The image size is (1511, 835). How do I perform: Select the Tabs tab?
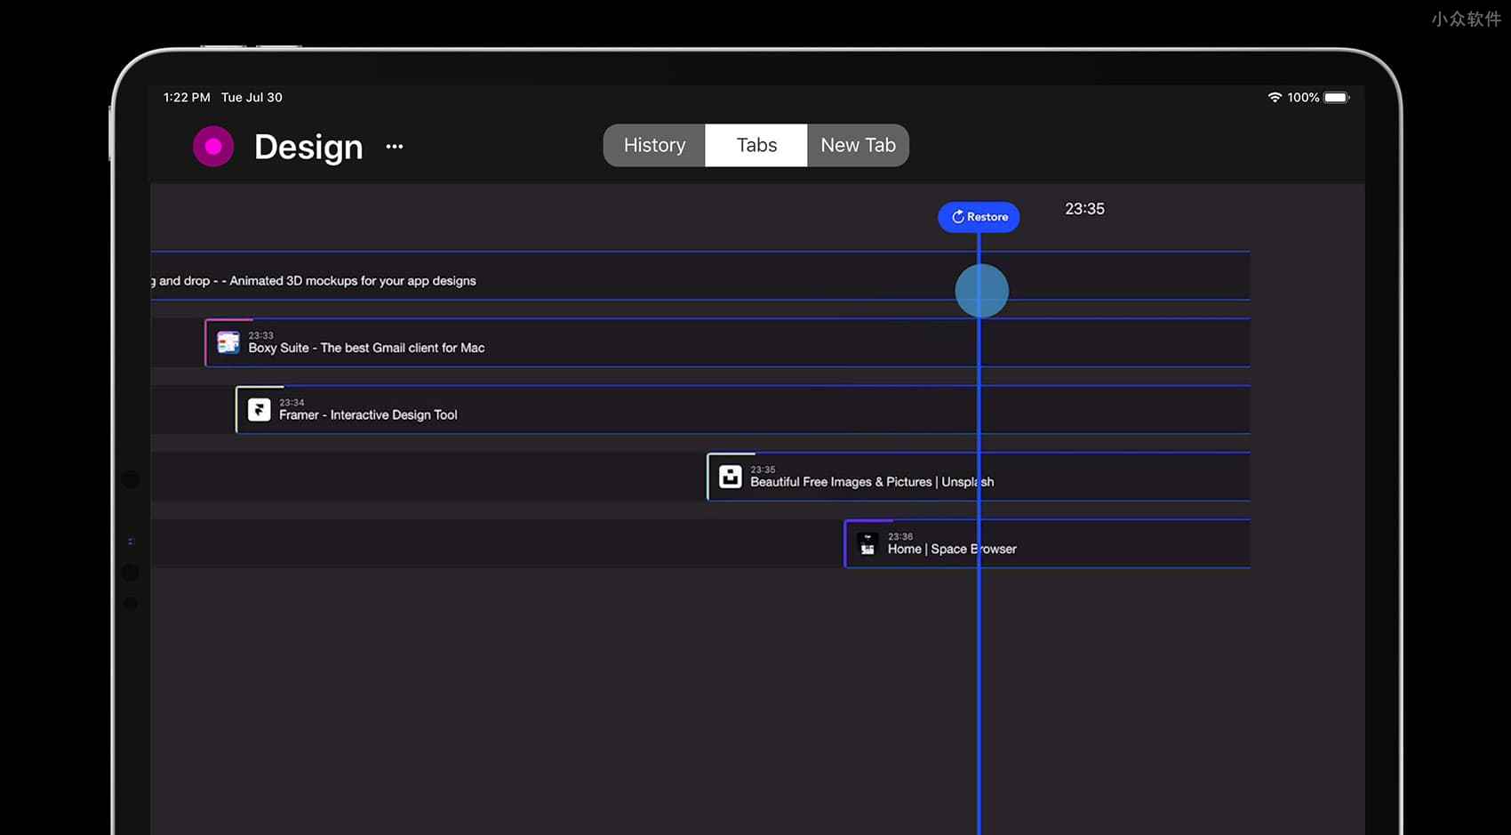coord(756,145)
